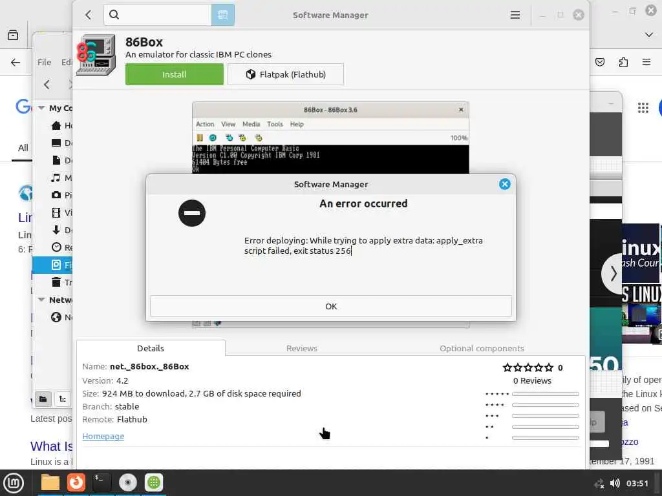Open File menu in file manager
The height and width of the screenshot is (496, 662).
pos(45,63)
